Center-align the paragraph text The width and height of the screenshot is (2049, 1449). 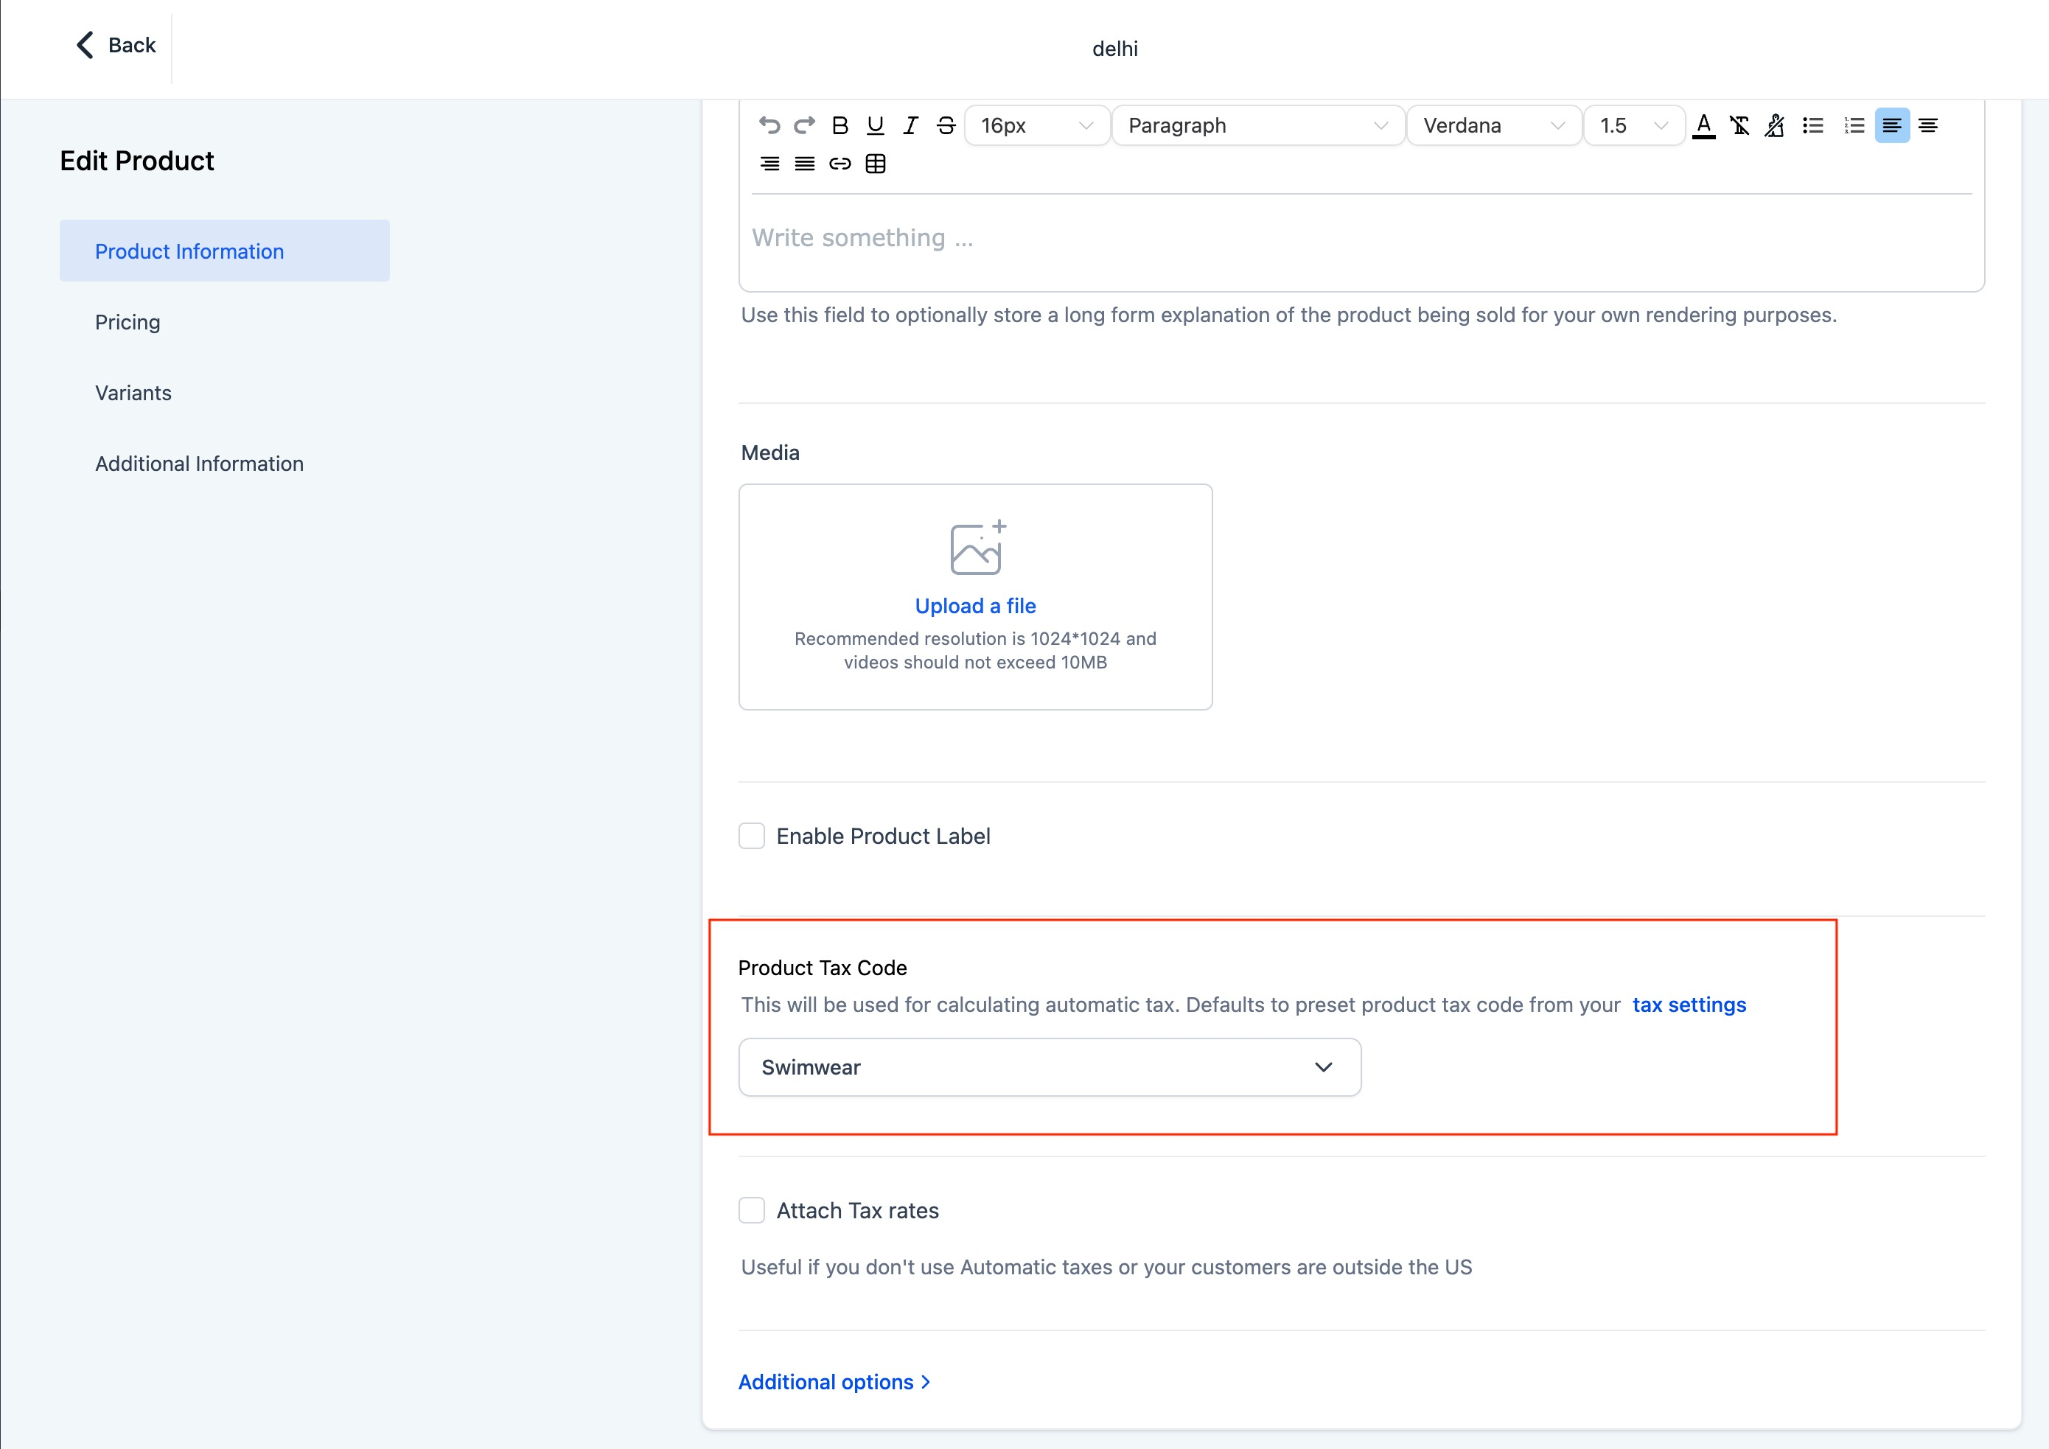coord(1927,126)
